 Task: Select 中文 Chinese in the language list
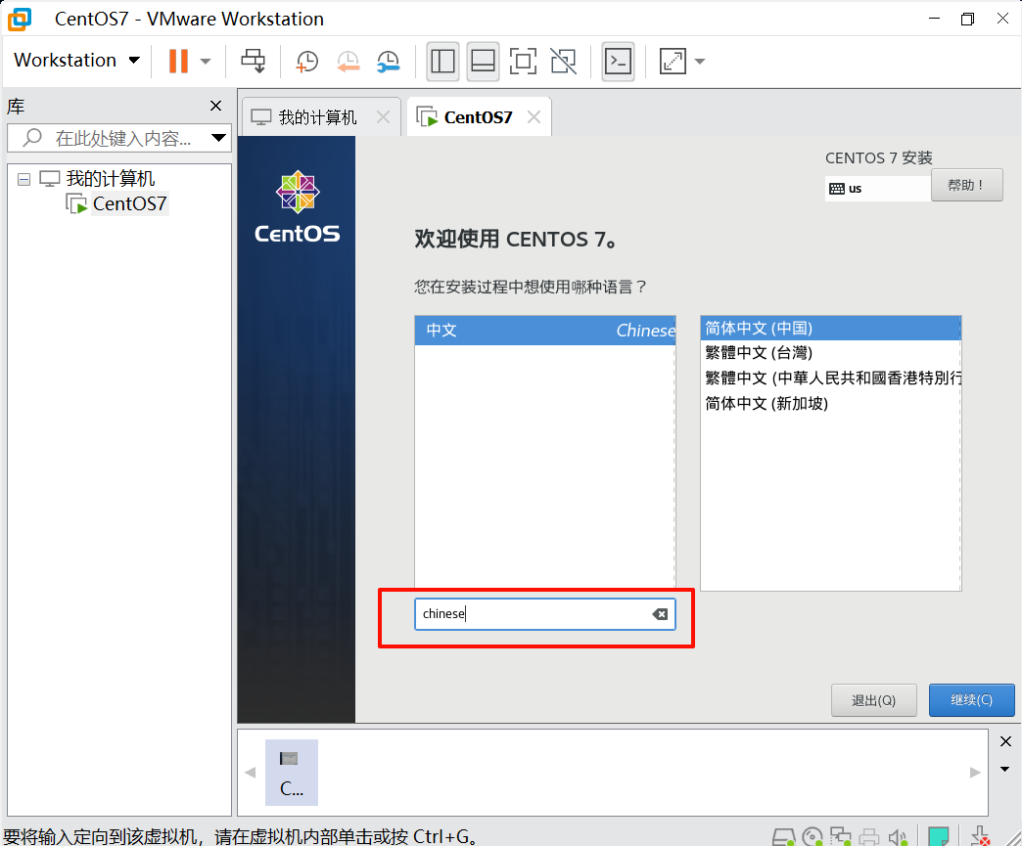point(545,331)
